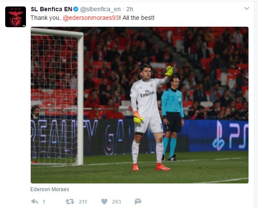Open the 2h tweet timestamp

pos(130,9)
